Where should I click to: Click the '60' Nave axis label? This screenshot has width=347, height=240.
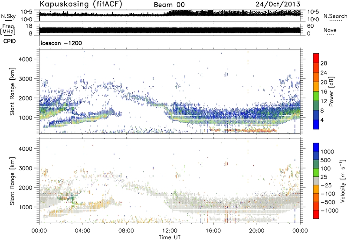[310, 26]
